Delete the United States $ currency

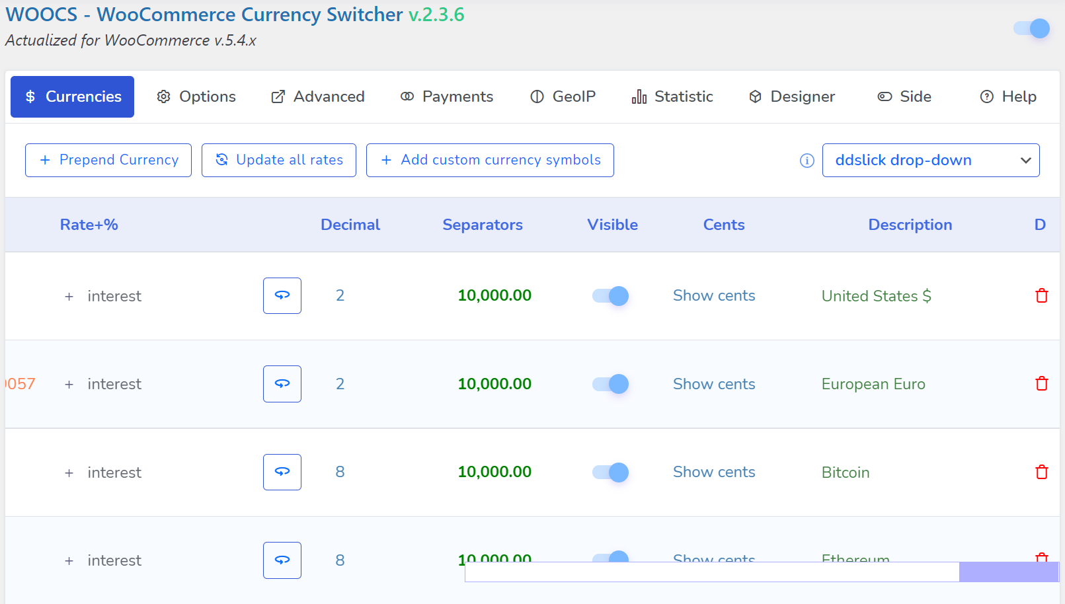point(1042,295)
